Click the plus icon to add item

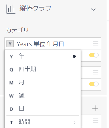point(95,108)
